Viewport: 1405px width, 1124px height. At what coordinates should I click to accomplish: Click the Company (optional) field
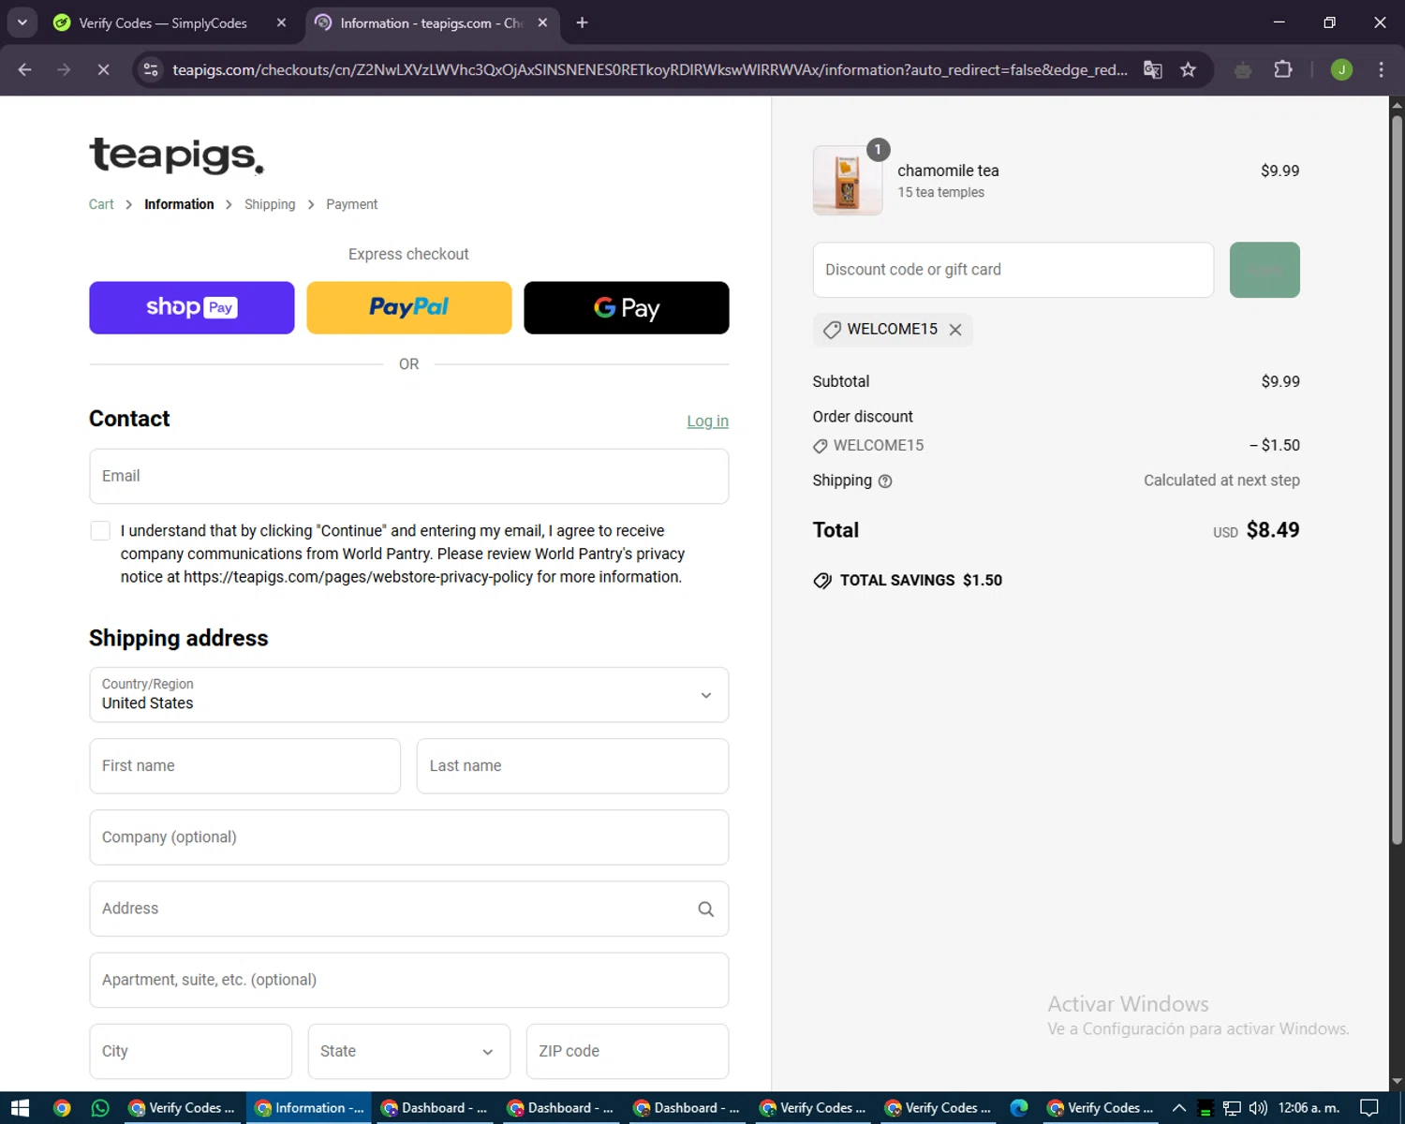(x=409, y=837)
